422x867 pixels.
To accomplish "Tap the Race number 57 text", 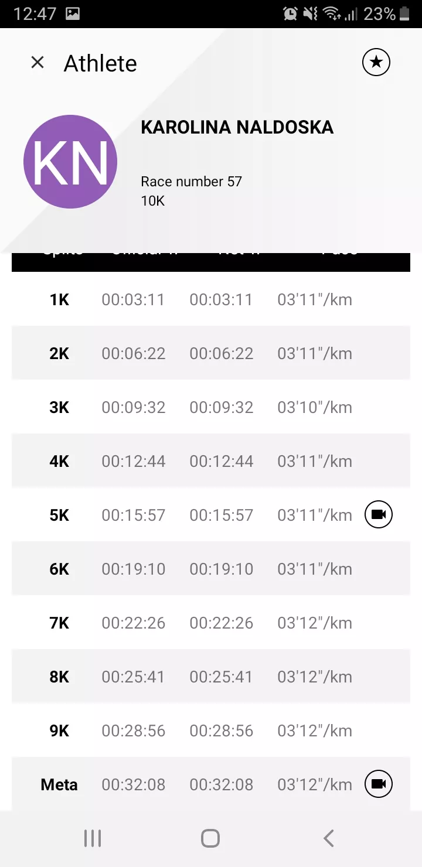I will tap(191, 182).
